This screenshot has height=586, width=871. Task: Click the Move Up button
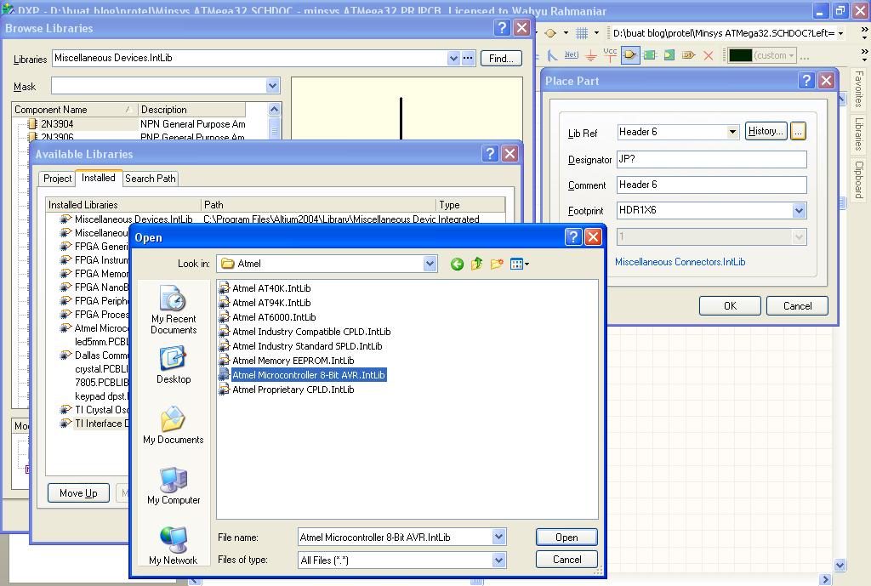click(x=78, y=493)
